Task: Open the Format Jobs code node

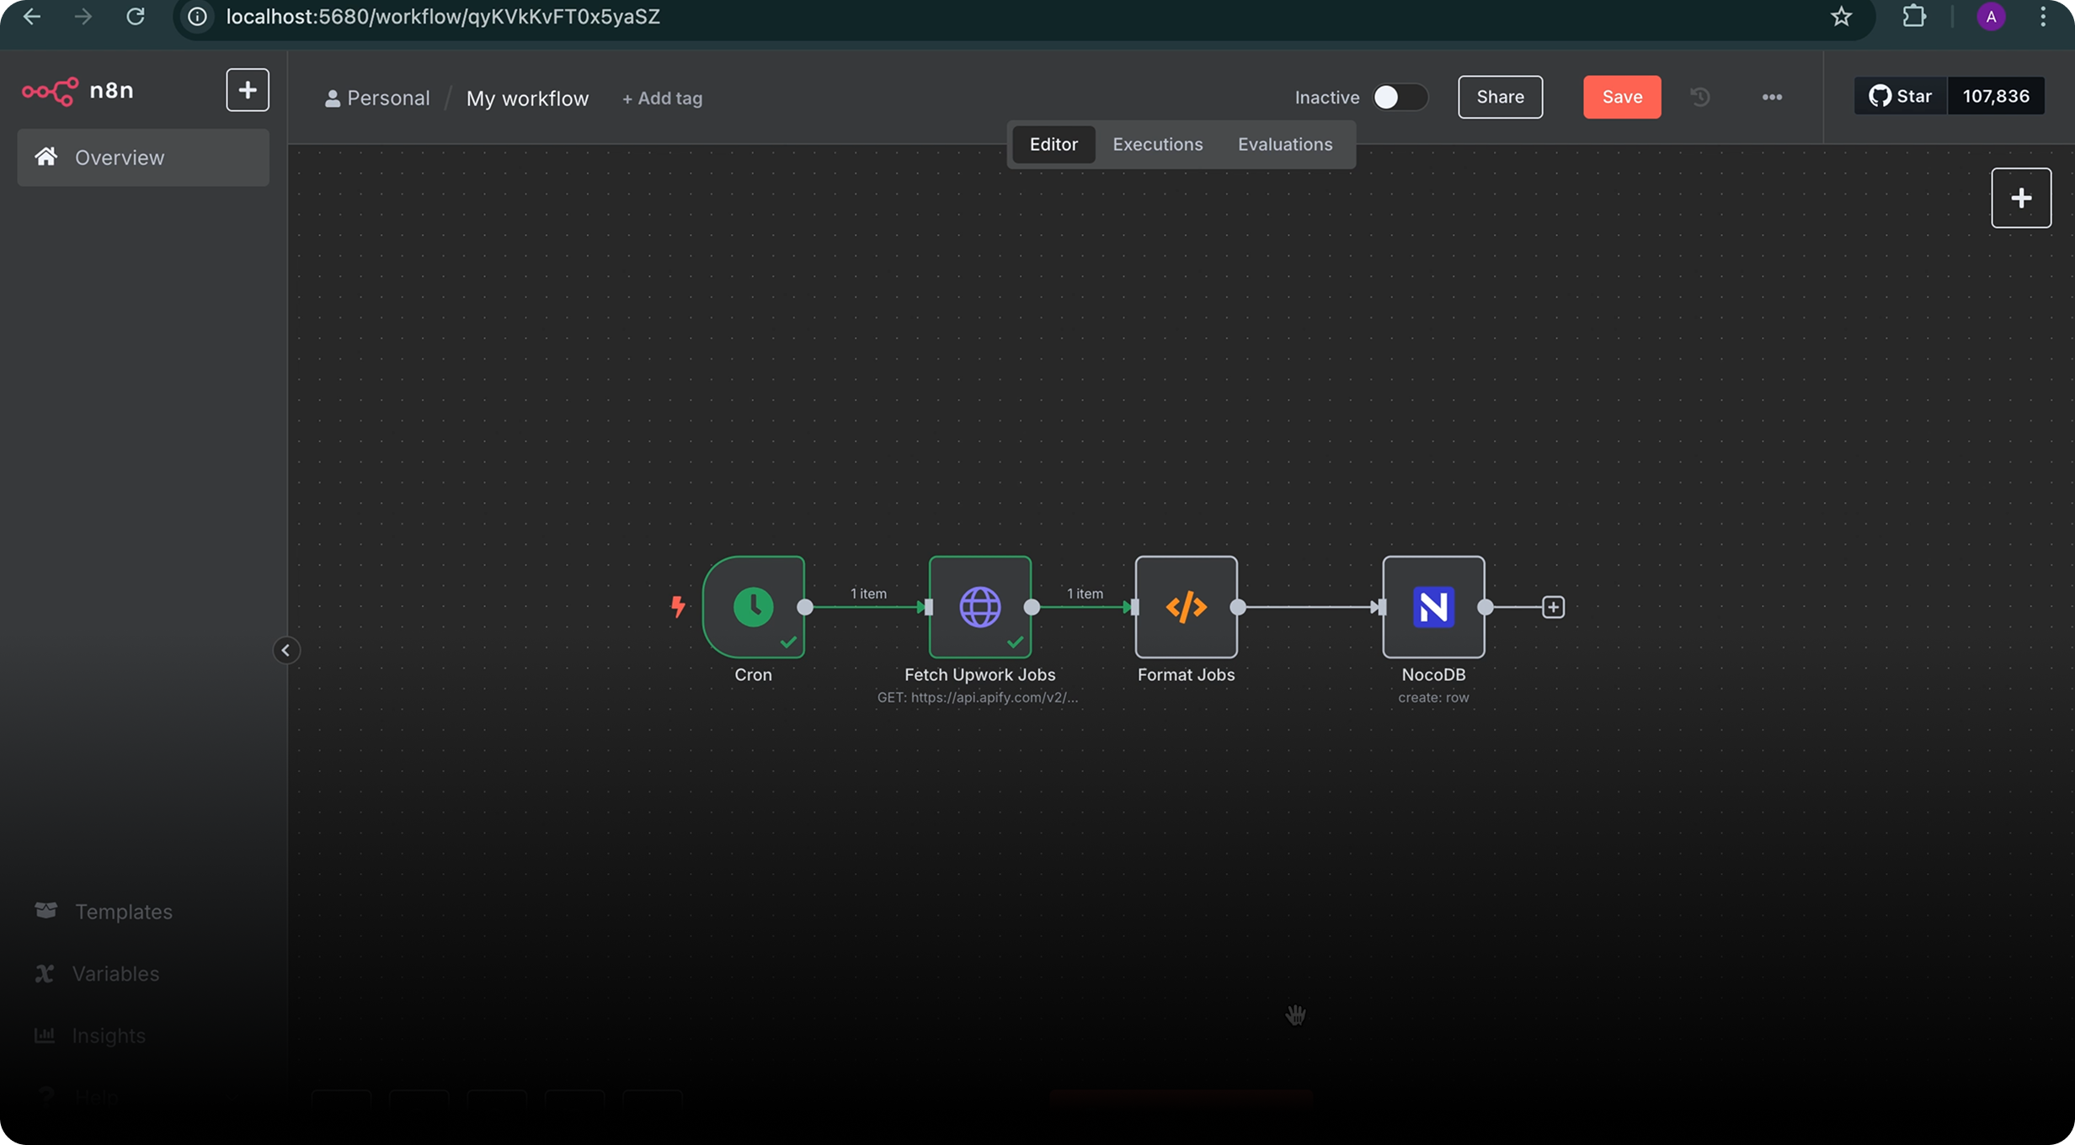Action: click(1186, 606)
